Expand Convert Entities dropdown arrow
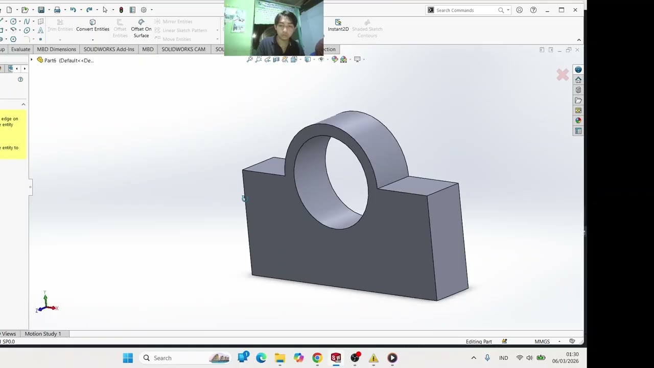Viewport: 654px width, 368px height. 92,40
